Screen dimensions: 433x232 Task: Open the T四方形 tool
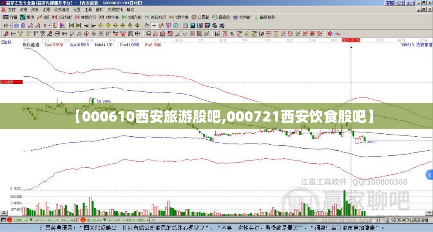click(x=132, y=17)
